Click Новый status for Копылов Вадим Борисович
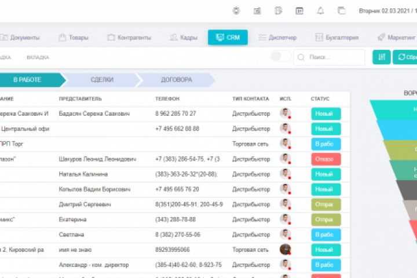The height and width of the screenshot is (278, 417). pos(325,189)
